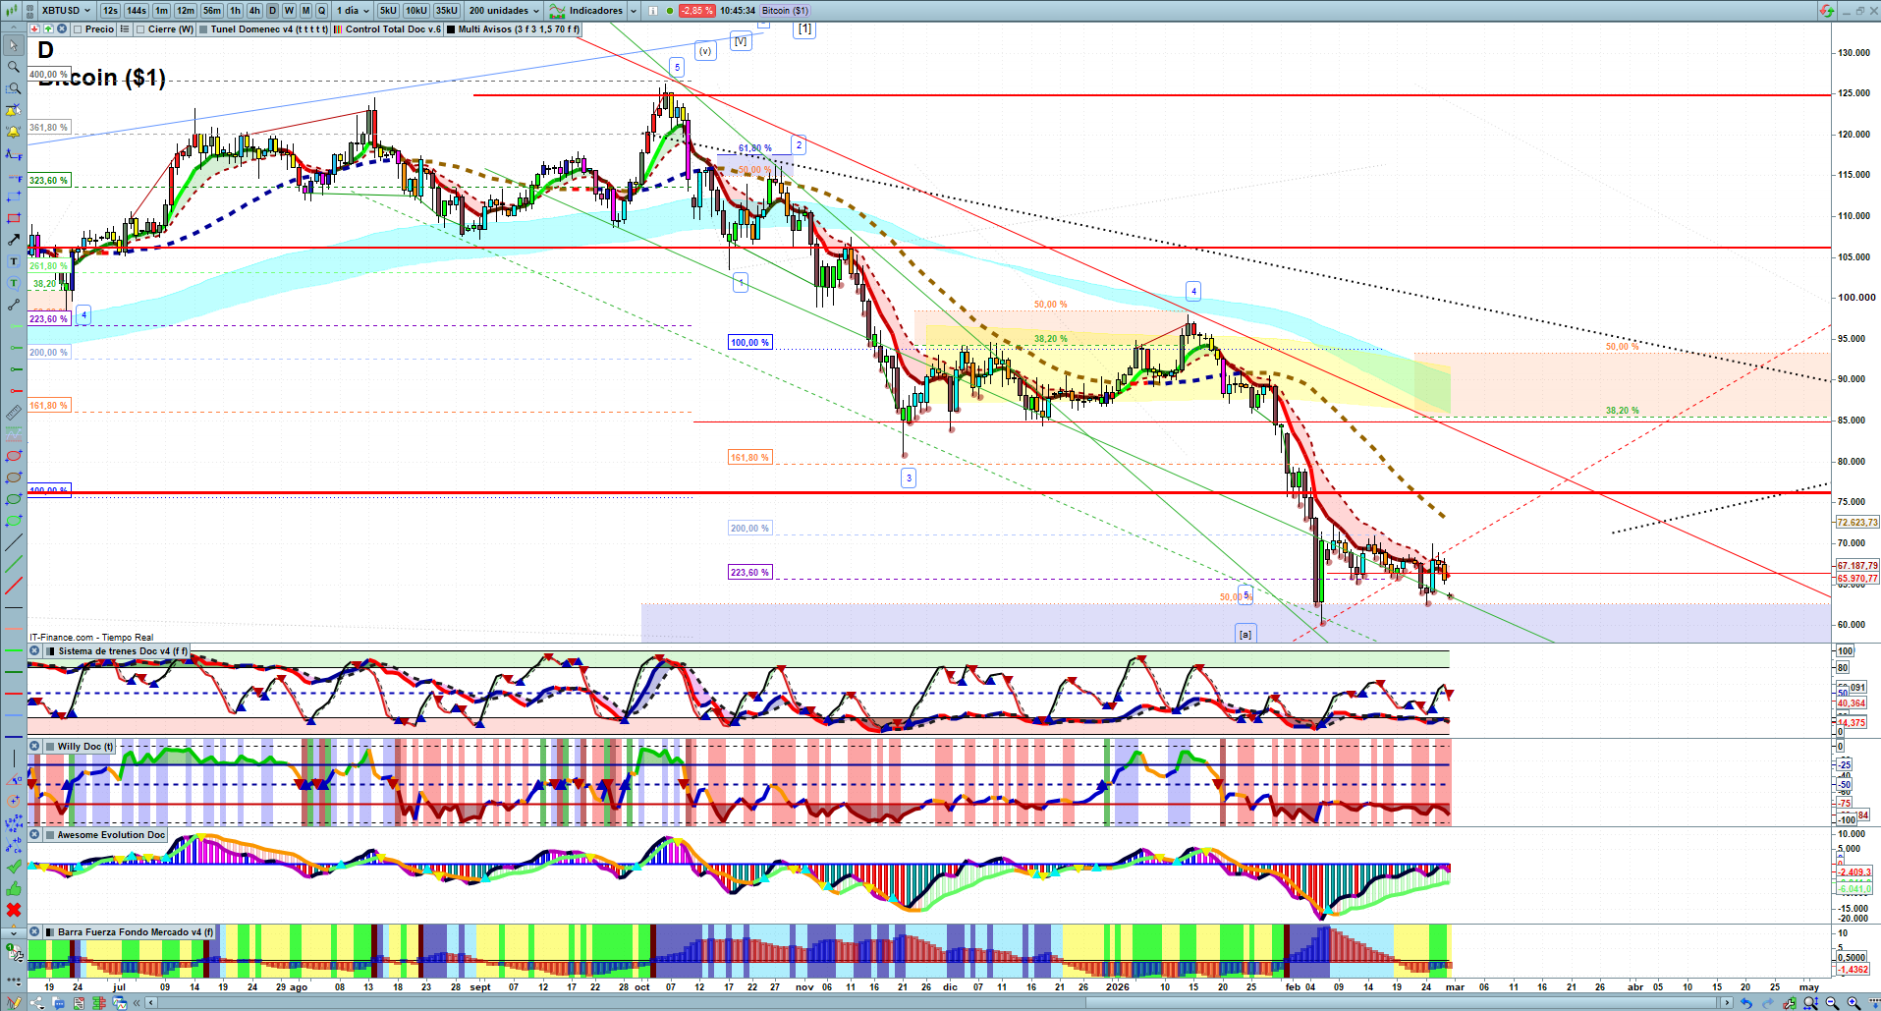Click the 10kU units button
This screenshot has height=1011, width=1881.
tap(416, 11)
